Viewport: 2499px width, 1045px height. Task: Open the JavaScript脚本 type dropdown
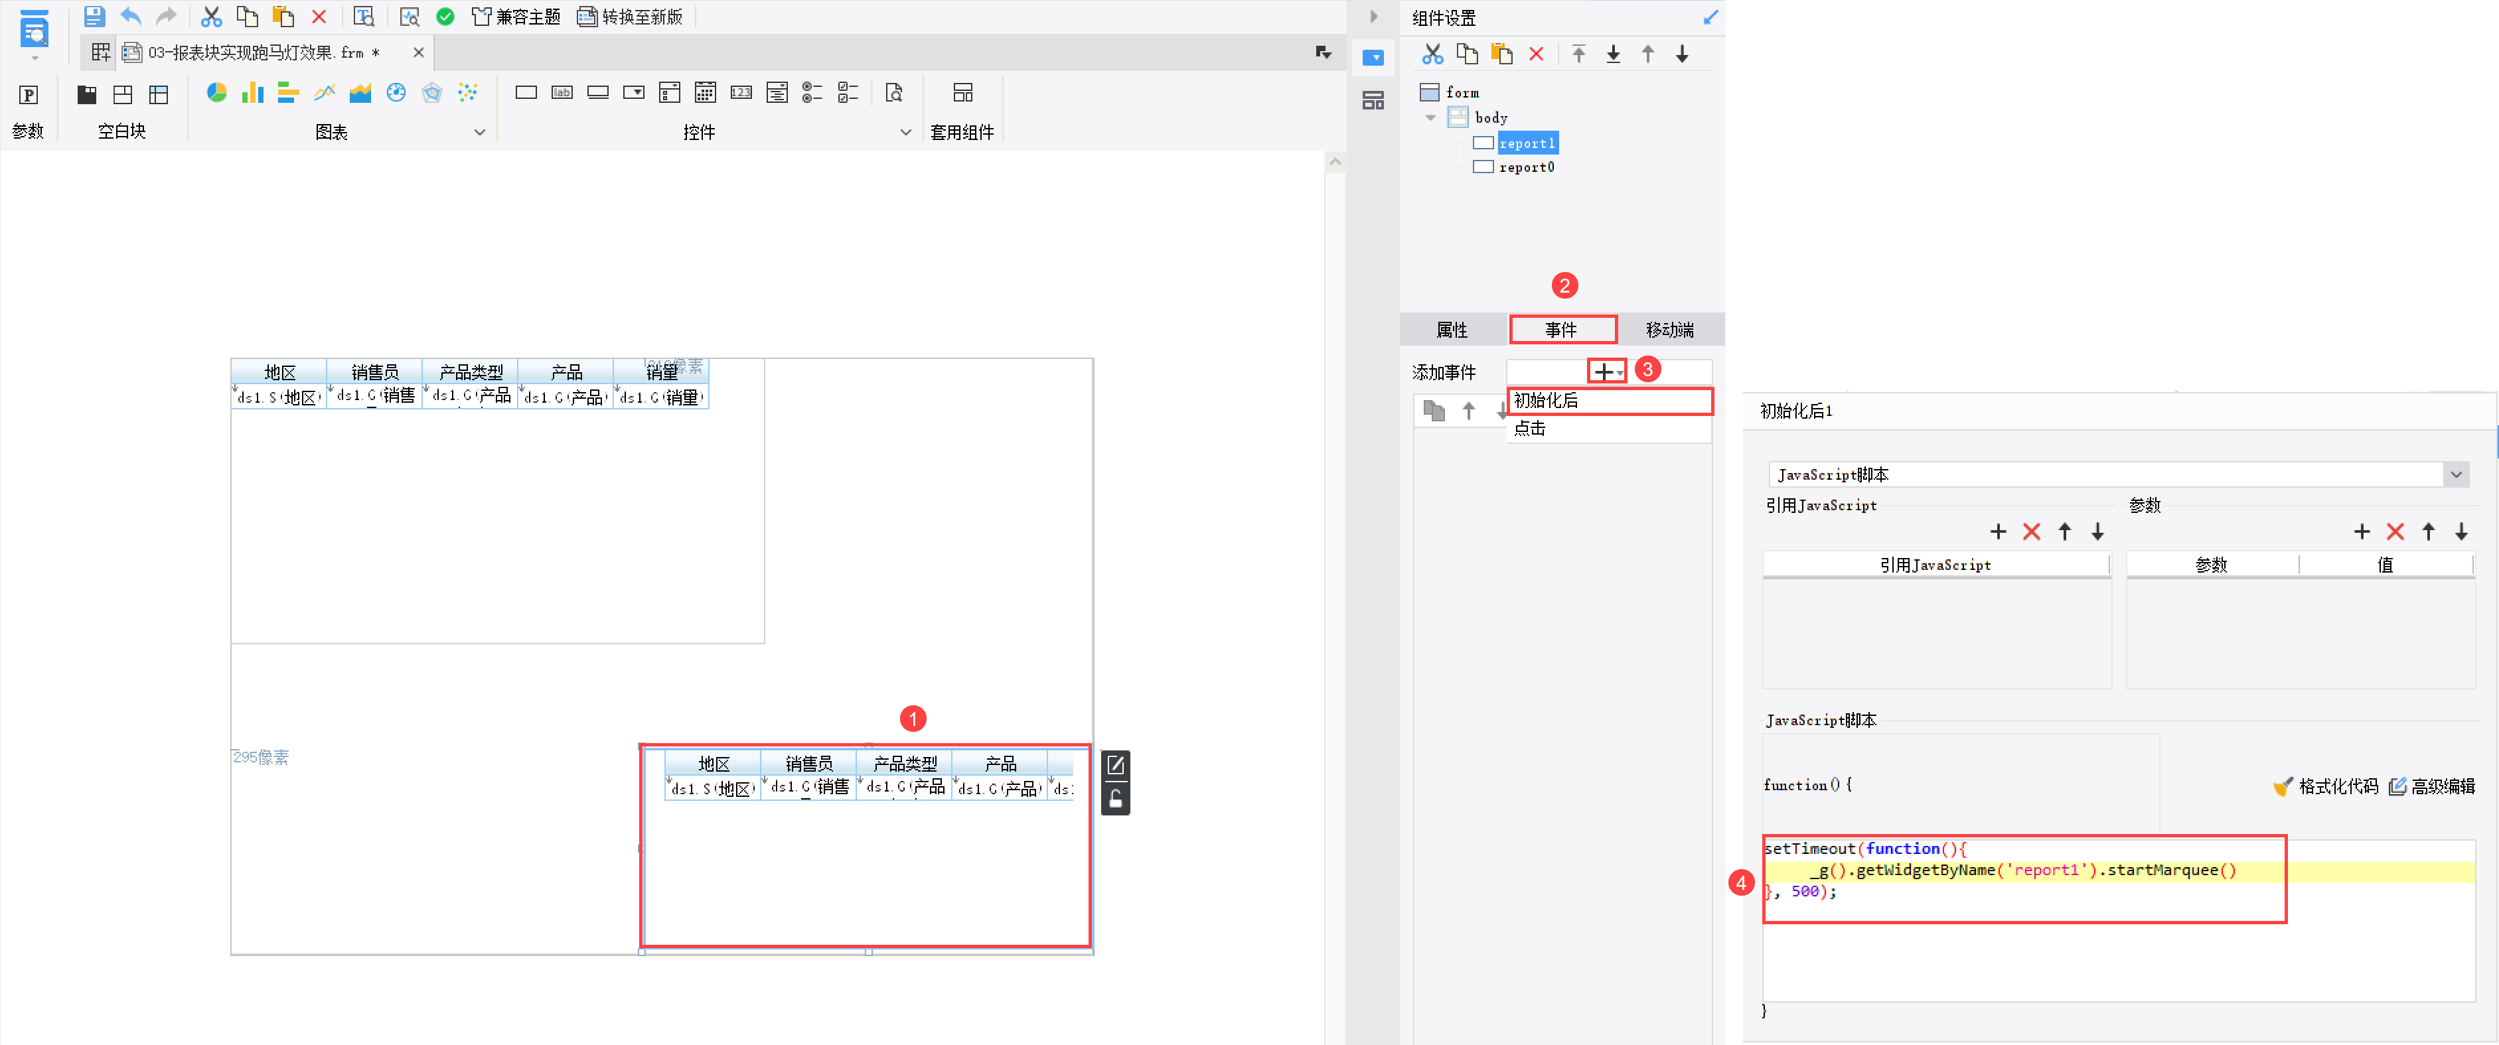(2455, 474)
